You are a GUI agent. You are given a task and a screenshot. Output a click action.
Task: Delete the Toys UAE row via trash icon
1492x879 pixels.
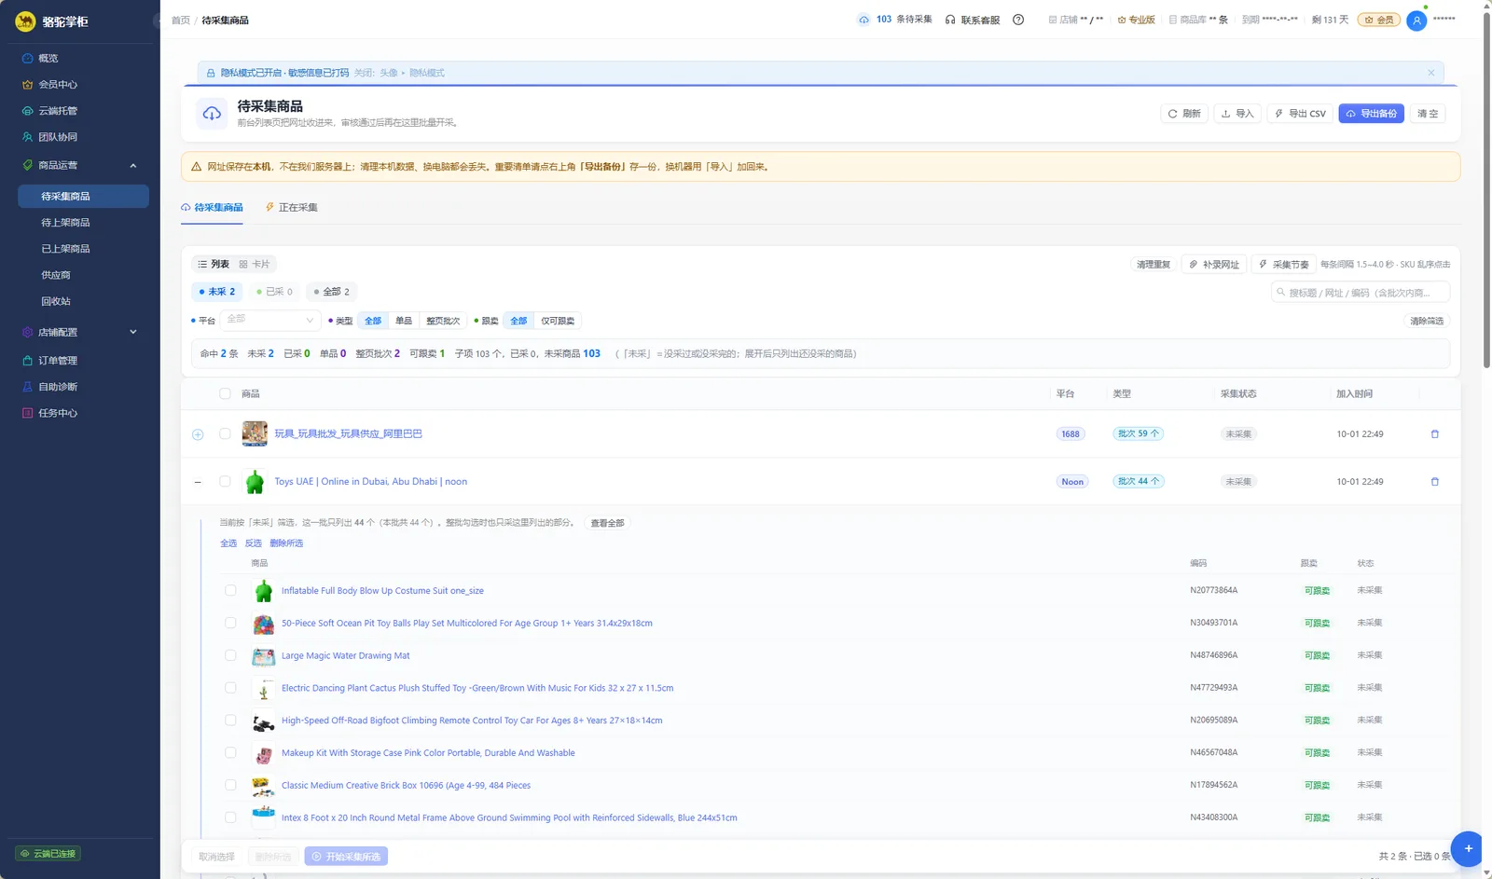1434,482
